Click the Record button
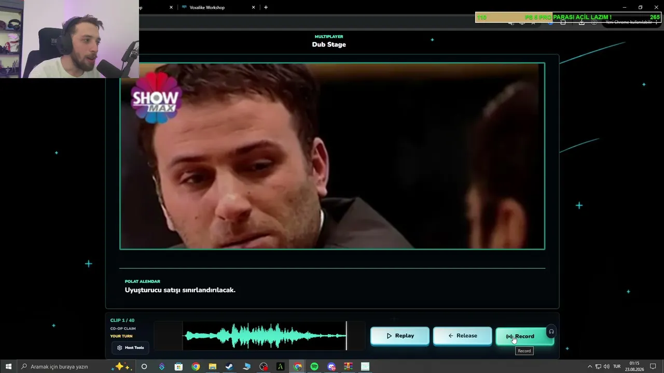The height and width of the screenshot is (373, 664). tap(524, 336)
